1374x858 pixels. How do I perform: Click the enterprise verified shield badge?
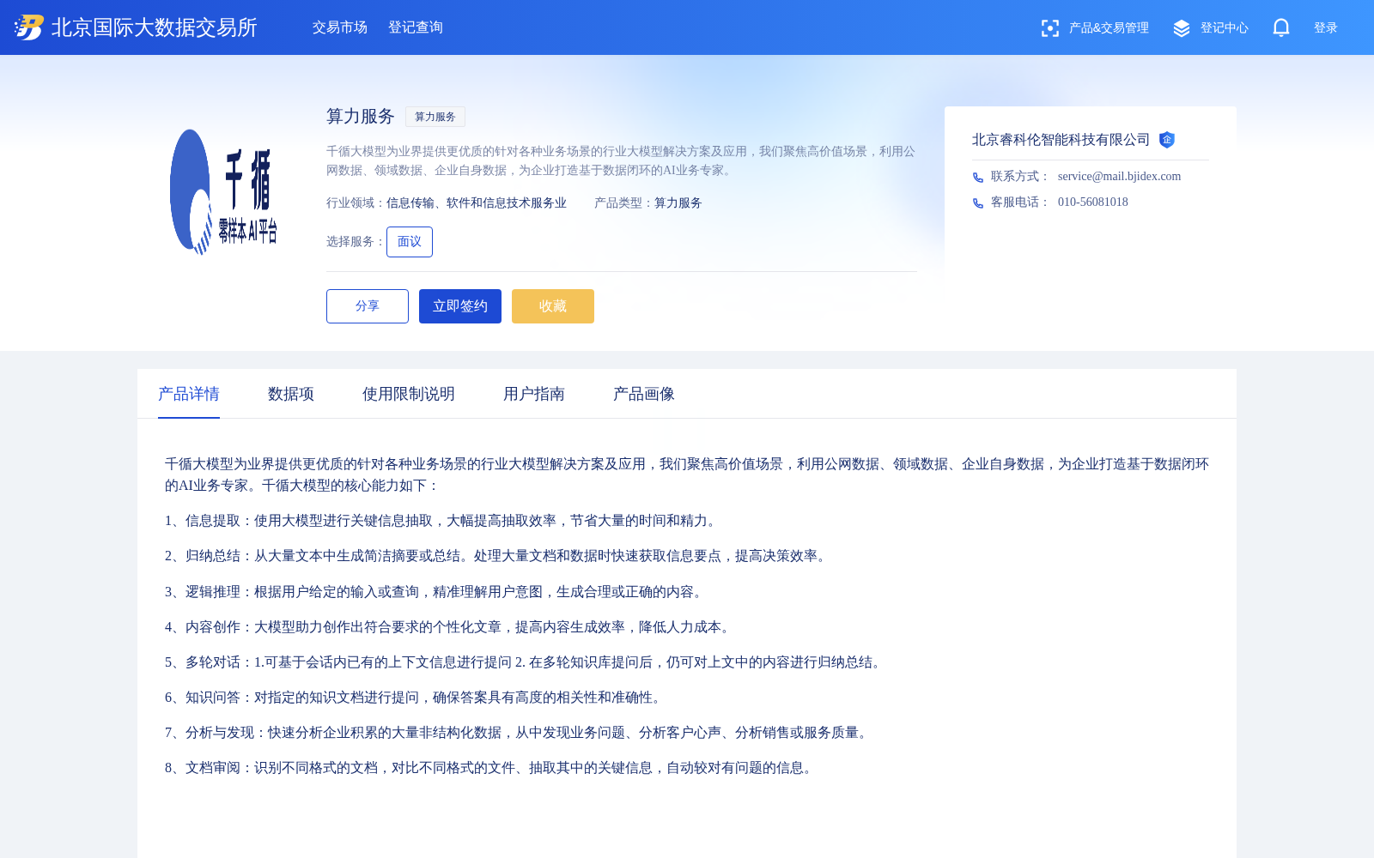pyautogui.click(x=1166, y=140)
